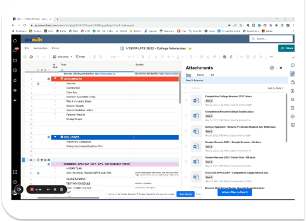Image resolution: width=306 pixels, height=221 pixels.
Task: Check the Competitive College Resume 2017 attachment box
Action: click(x=186, y=101)
